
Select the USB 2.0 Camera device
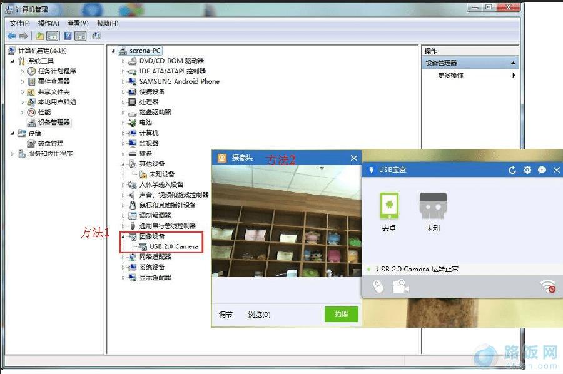click(x=174, y=246)
